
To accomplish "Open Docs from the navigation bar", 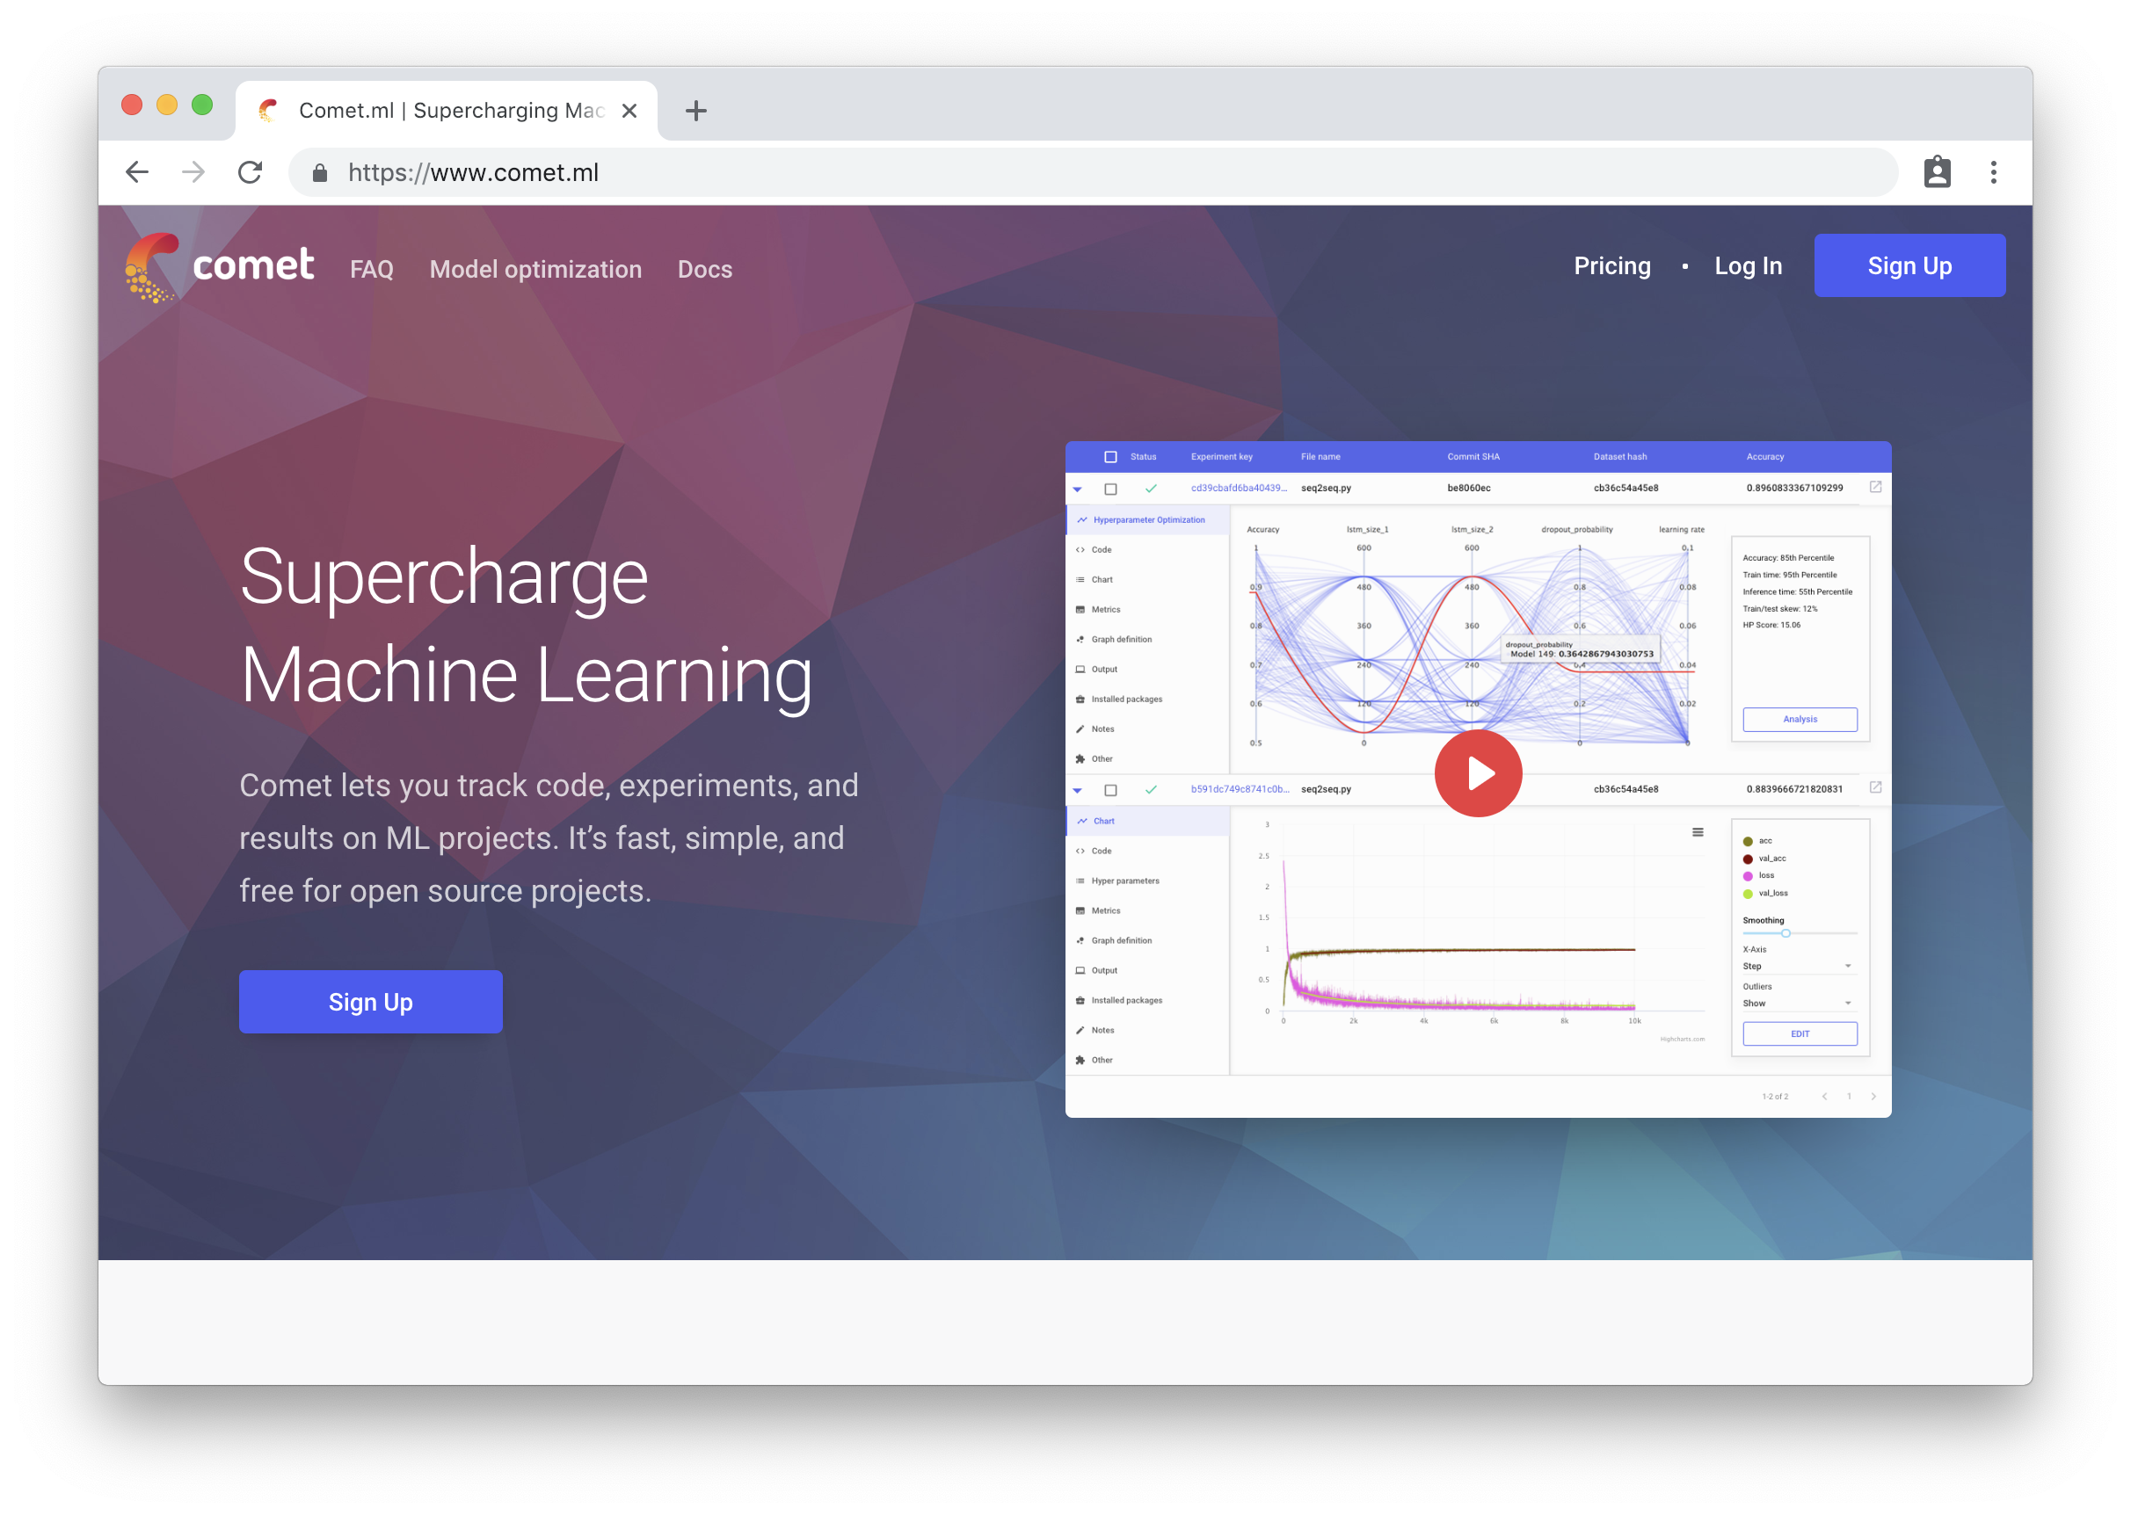I will pos(704,269).
